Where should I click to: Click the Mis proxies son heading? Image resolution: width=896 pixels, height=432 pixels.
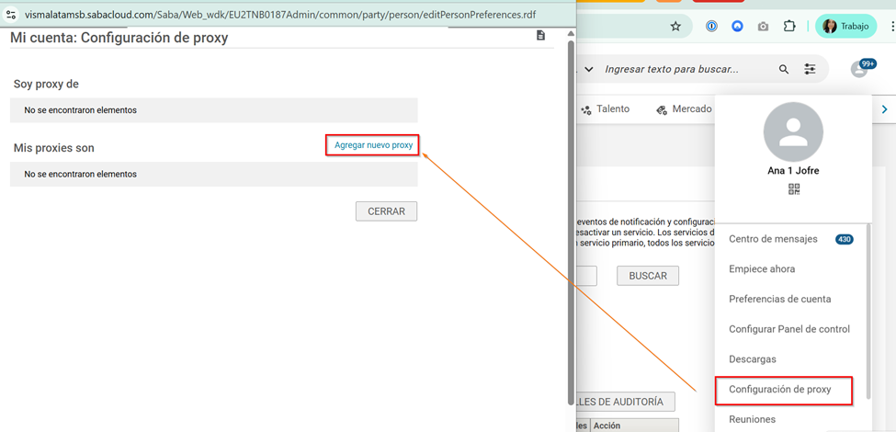click(x=53, y=148)
